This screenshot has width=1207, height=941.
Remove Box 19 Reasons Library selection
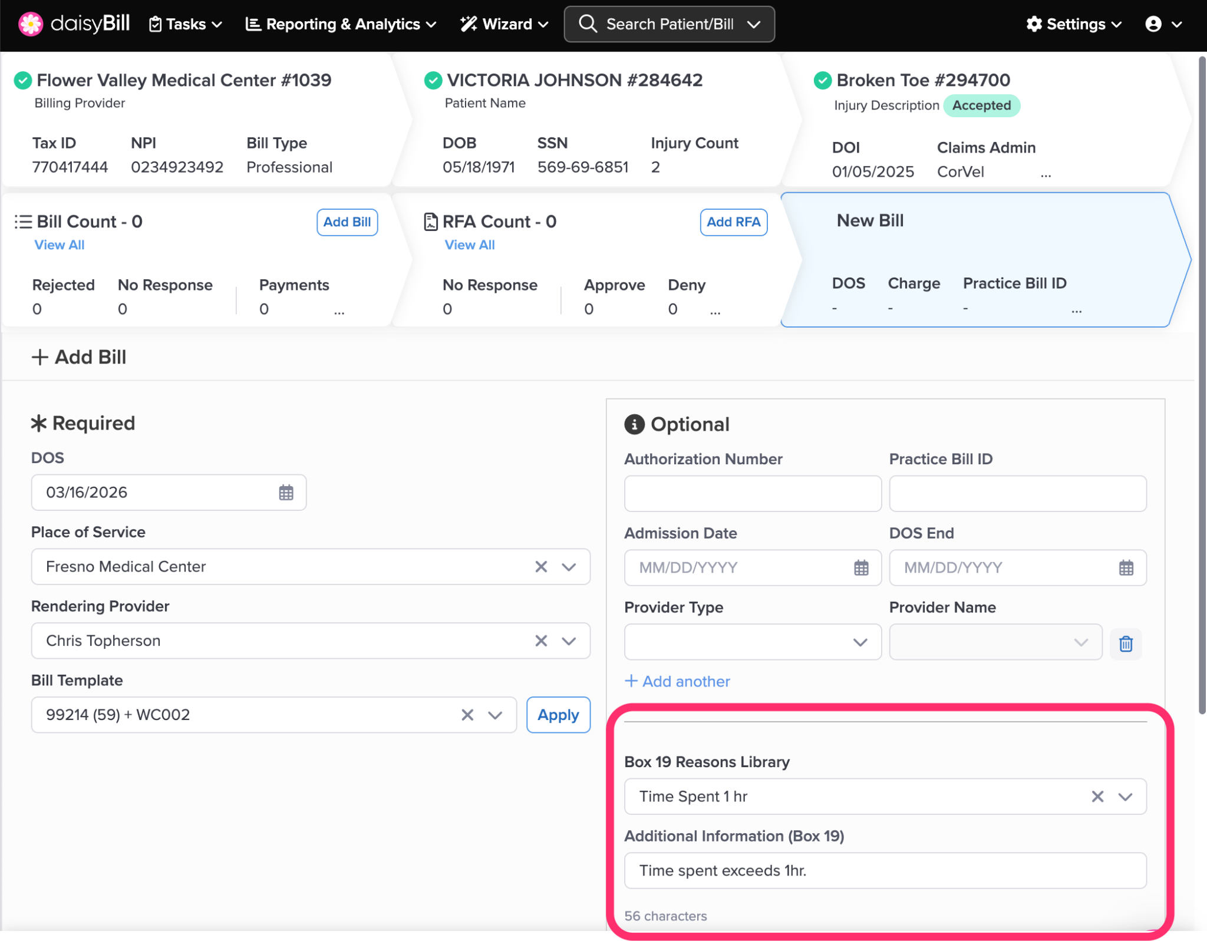pyautogui.click(x=1097, y=797)
